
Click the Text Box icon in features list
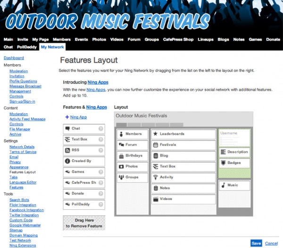[x=67, y=140]
